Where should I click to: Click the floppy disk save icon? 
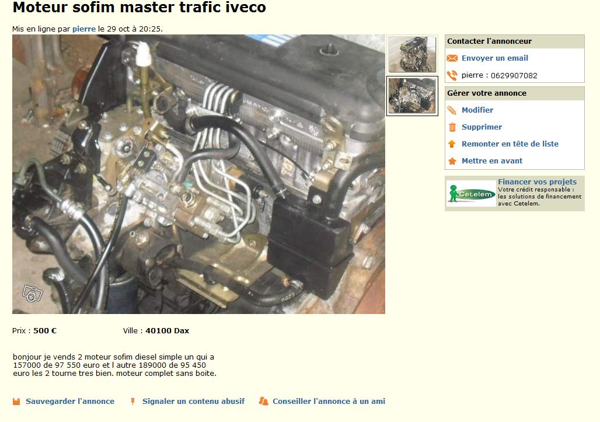(x=16, y=402)
